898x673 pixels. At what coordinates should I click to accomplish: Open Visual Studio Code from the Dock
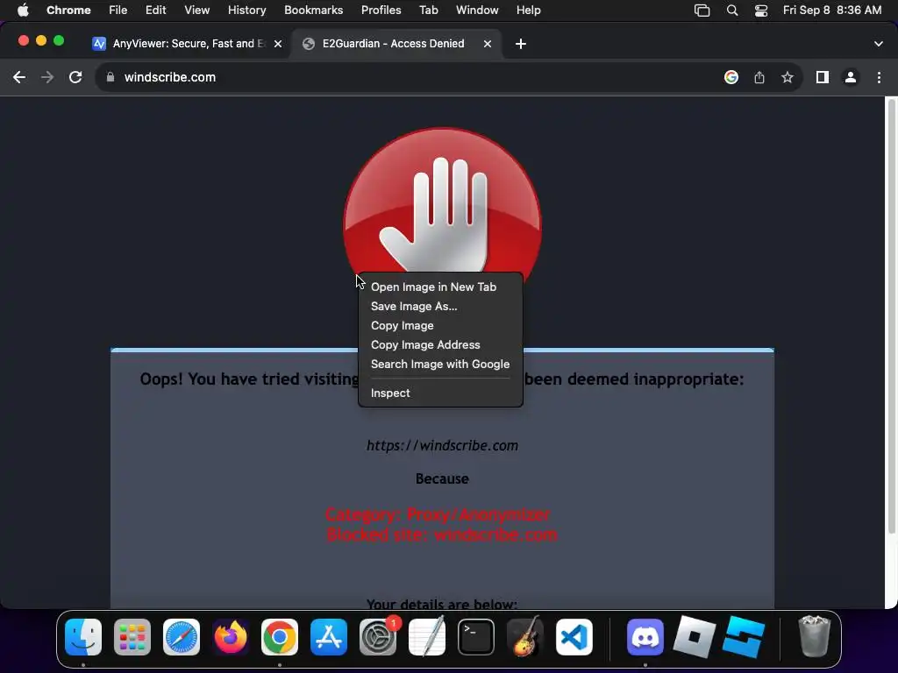(x=574, y=637)
